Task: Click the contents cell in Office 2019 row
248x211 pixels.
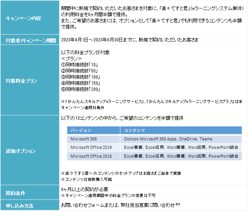Action: (181, 148)
